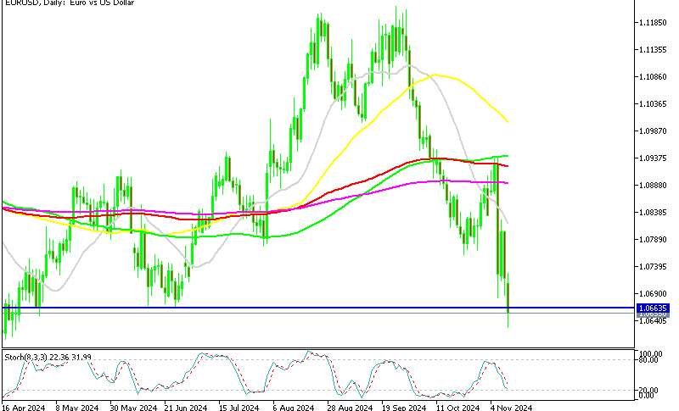Click the 1.10365 price axis label
Screen dimensions: 679x411
[653, 103]
